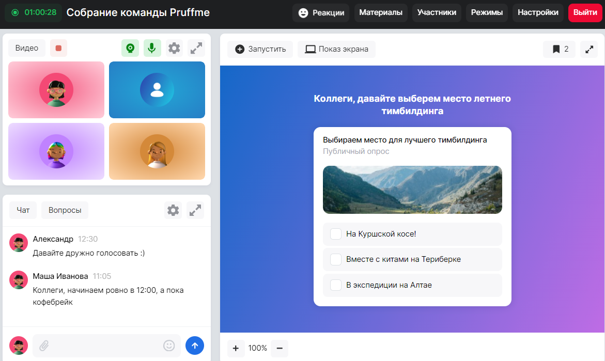Screen dimensions: 605x361
Task: Click the timestamp 12:30 in chat
Action: (x=88, y=239)
